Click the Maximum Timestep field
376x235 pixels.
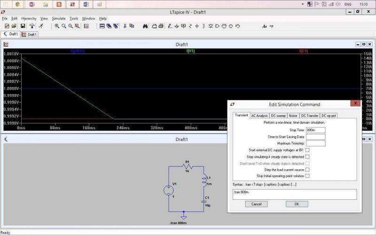pos(315,143)
